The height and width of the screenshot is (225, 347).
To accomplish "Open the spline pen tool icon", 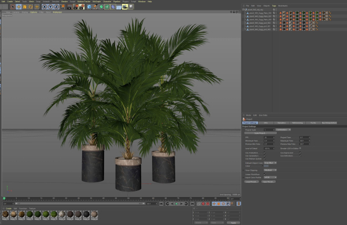I will [95, 7].
